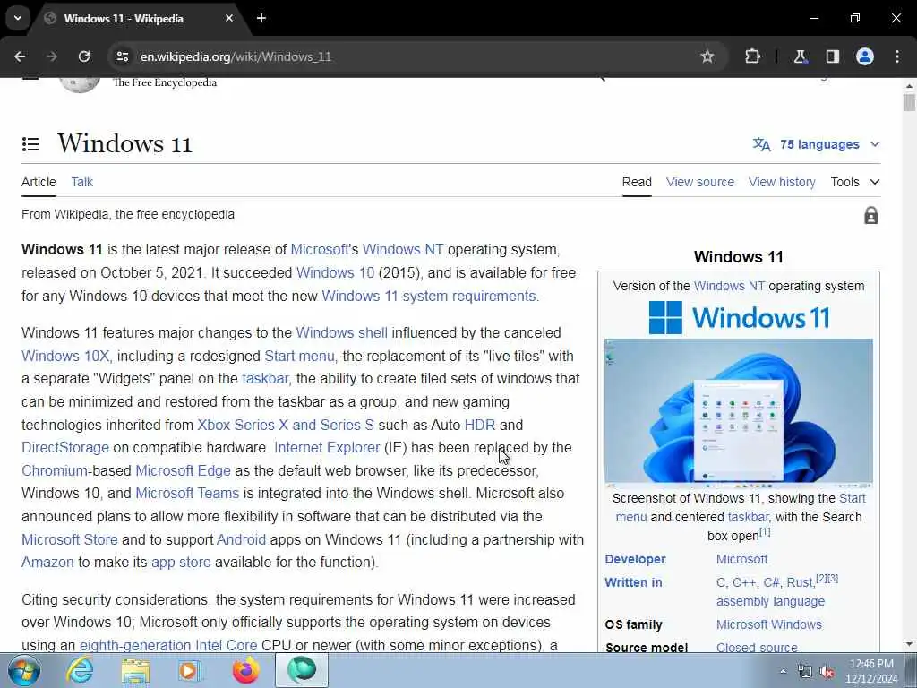Open the Microsoft Teams link
This screenshot has width=917, height=688.
tap(187, 494)
